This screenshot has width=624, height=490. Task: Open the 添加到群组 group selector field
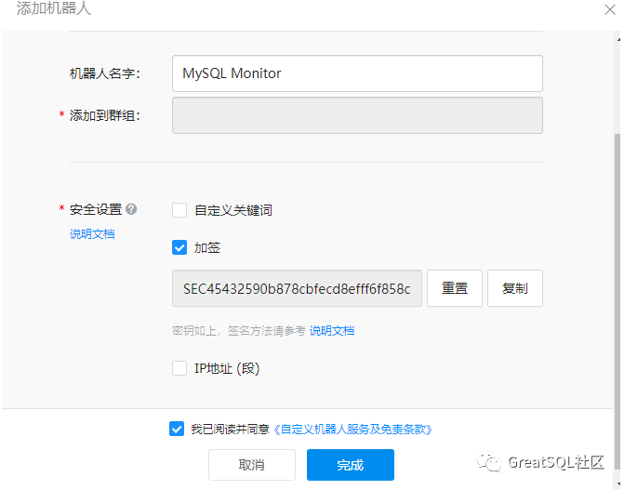[x=357, y=115]
